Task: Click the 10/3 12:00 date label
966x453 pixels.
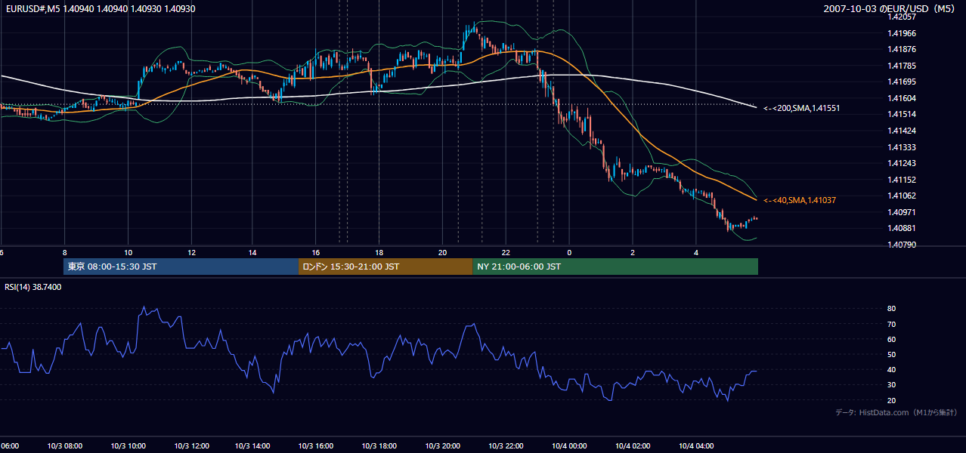Action: click(x=192, y=446)
